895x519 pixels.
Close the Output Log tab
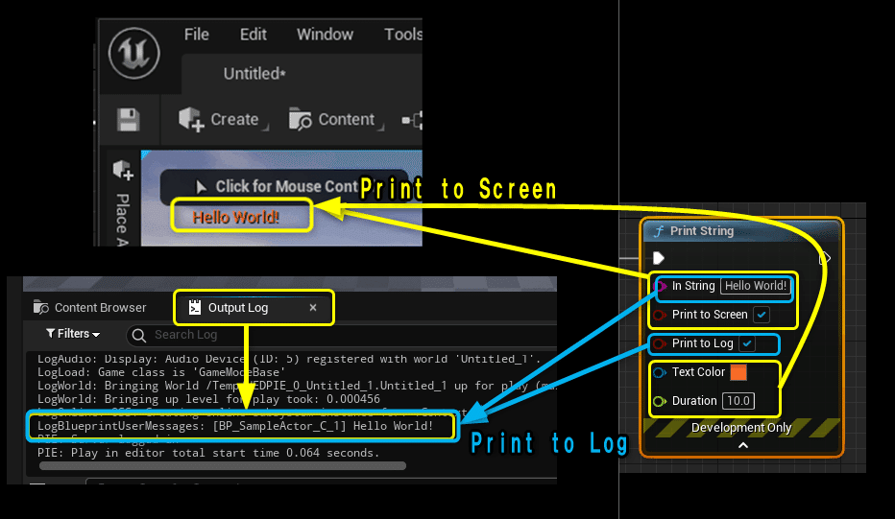pos(313,308)
